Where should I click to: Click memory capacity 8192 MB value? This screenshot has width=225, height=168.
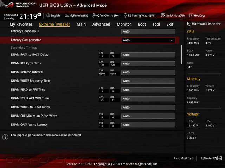click(192, 102)
